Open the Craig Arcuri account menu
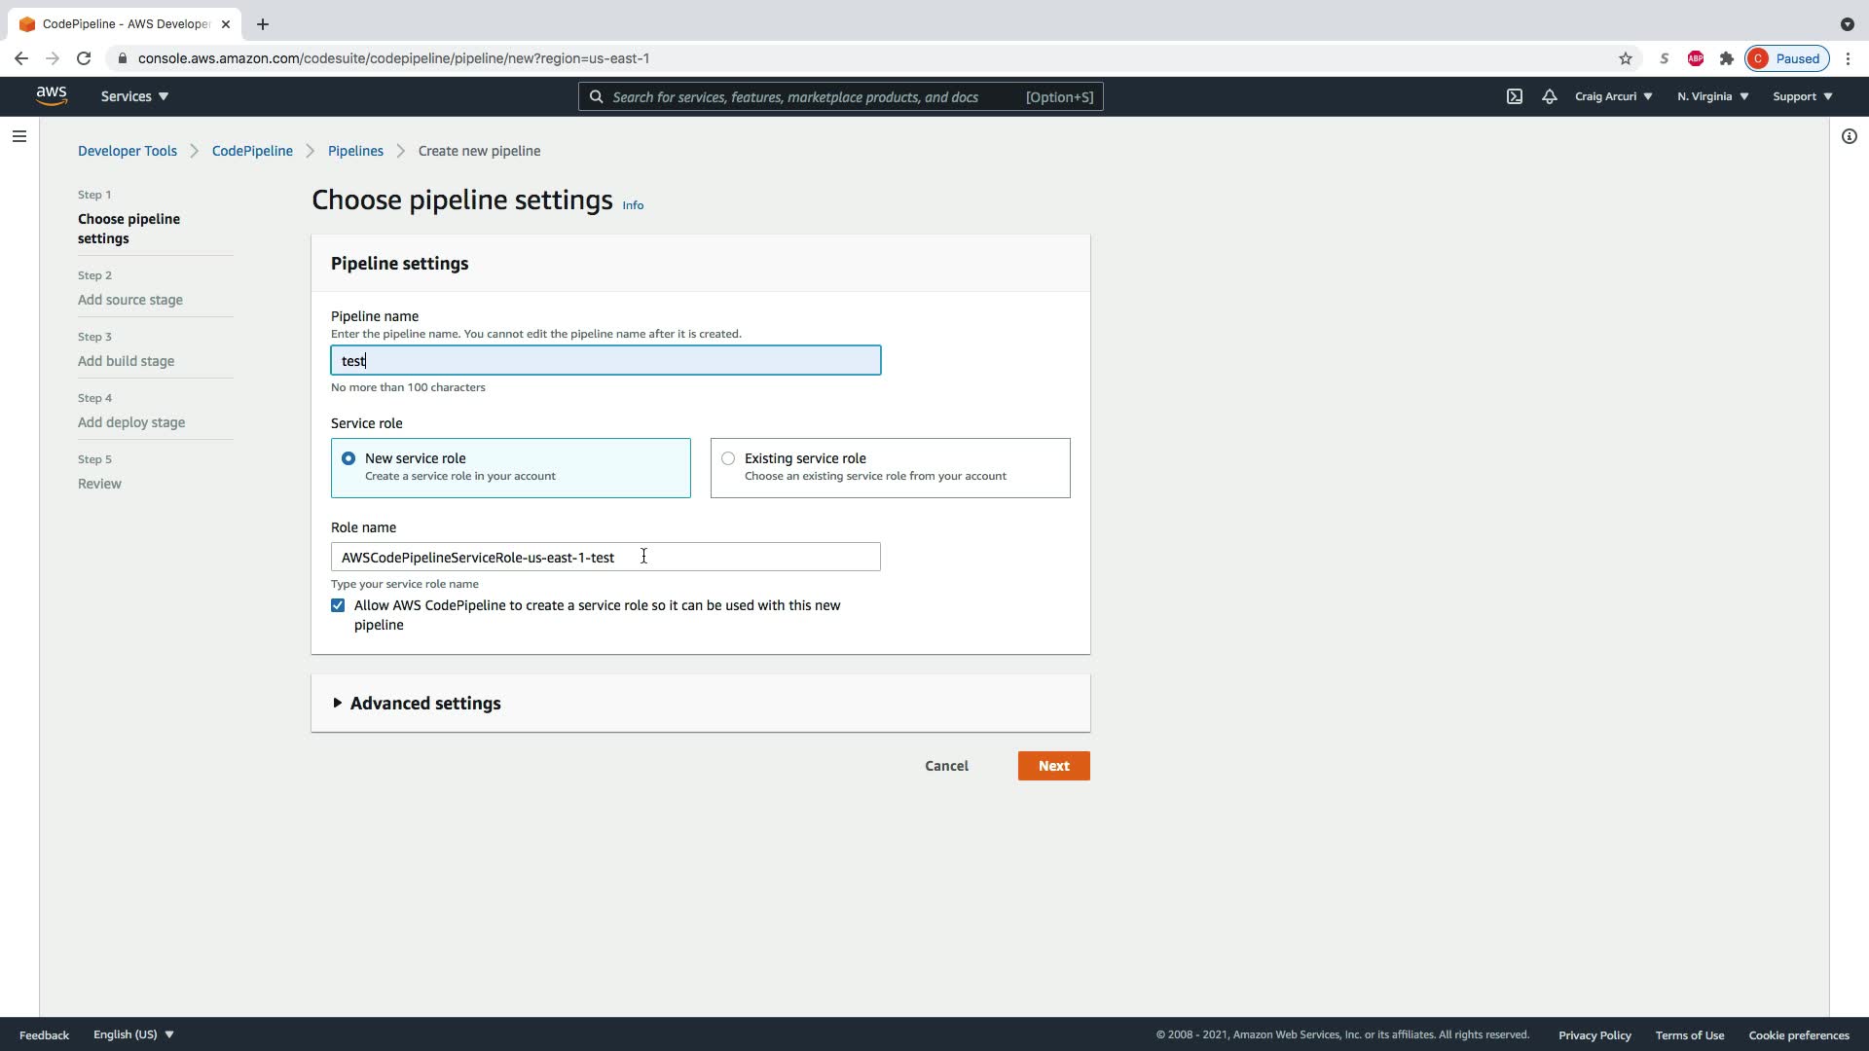The width and height of the screenshot is (1869, 1051). tap(1613, 96)
